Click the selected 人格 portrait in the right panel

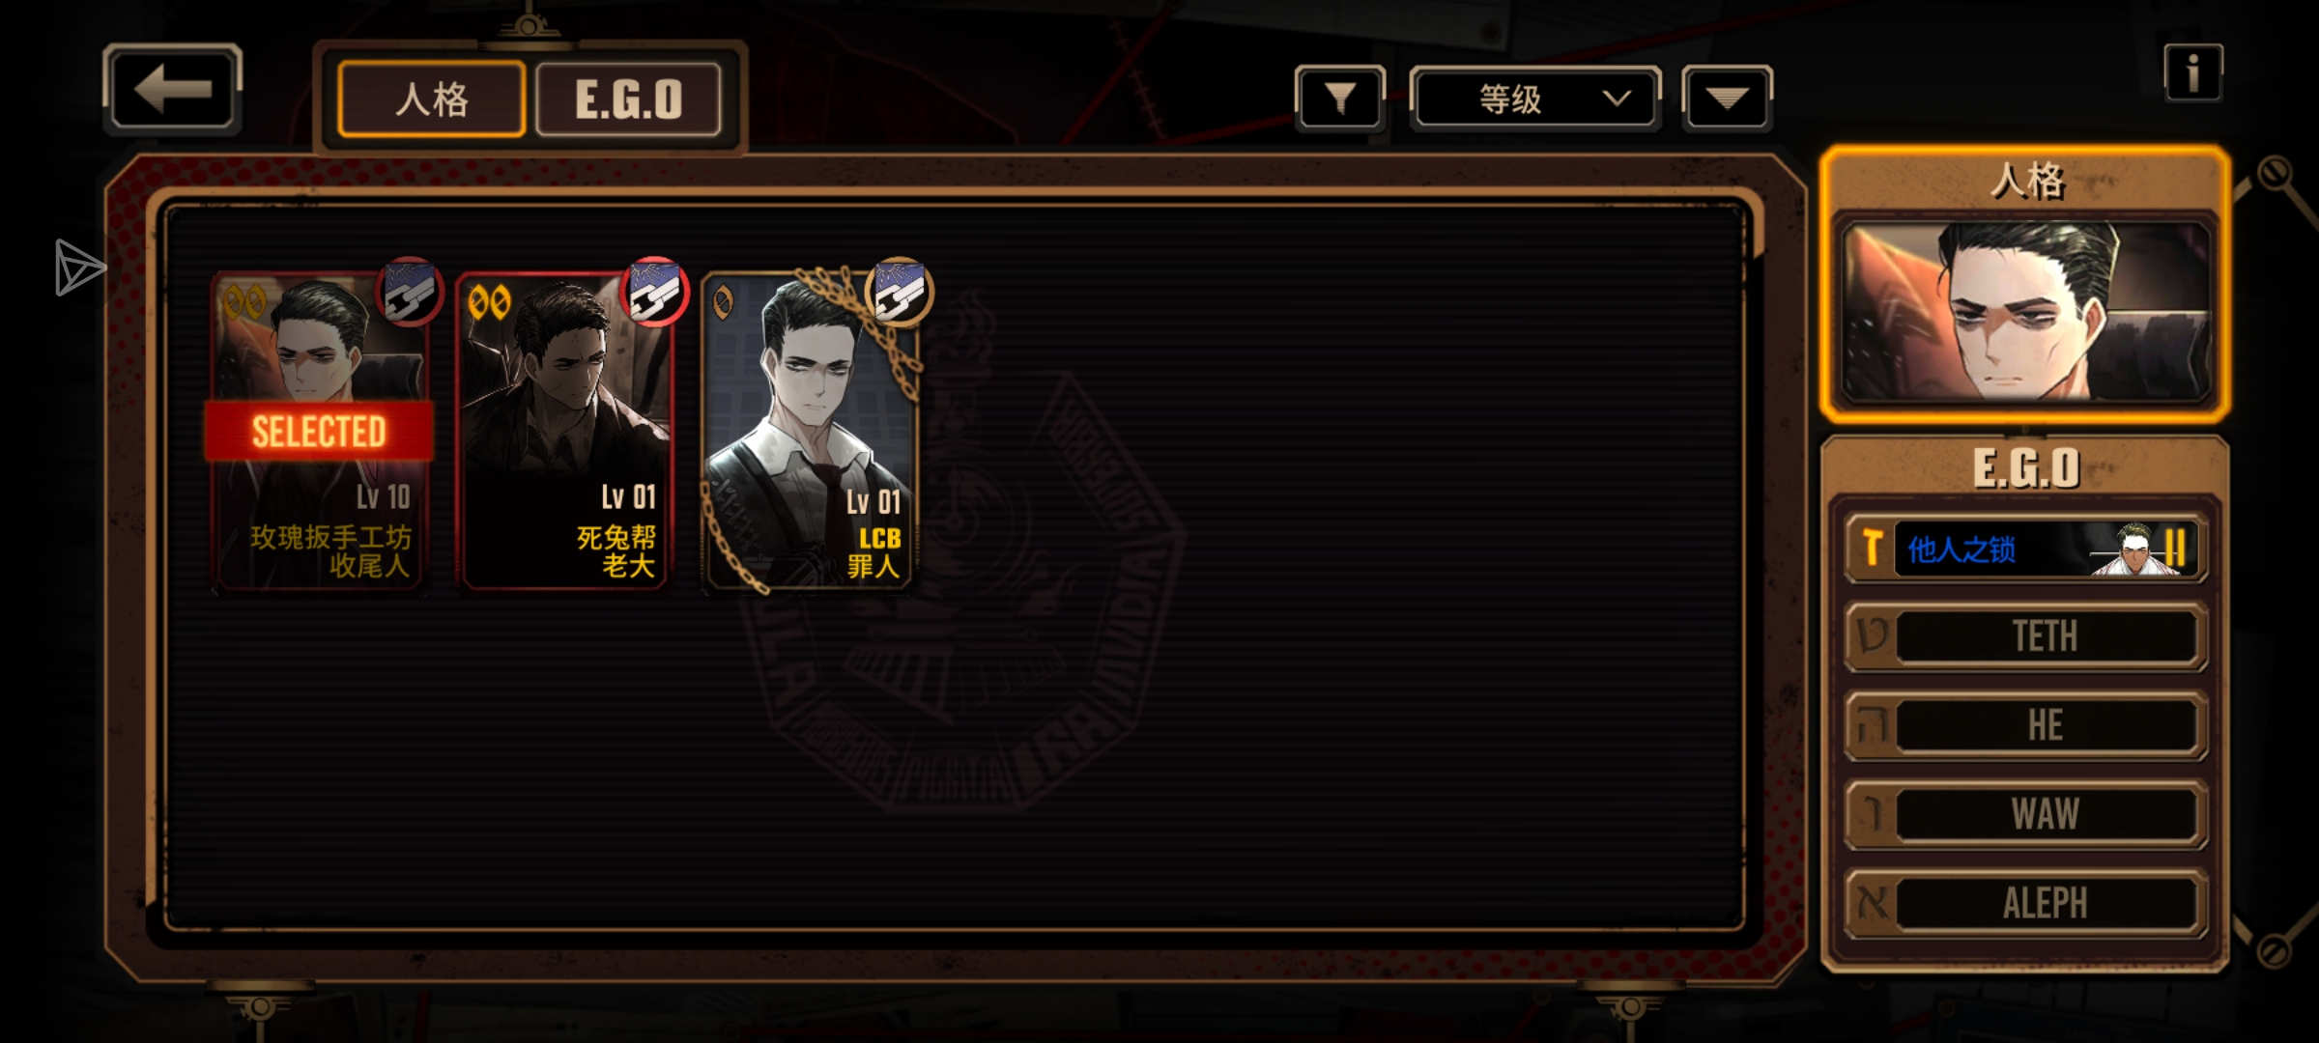click(x=2026, y=311)
